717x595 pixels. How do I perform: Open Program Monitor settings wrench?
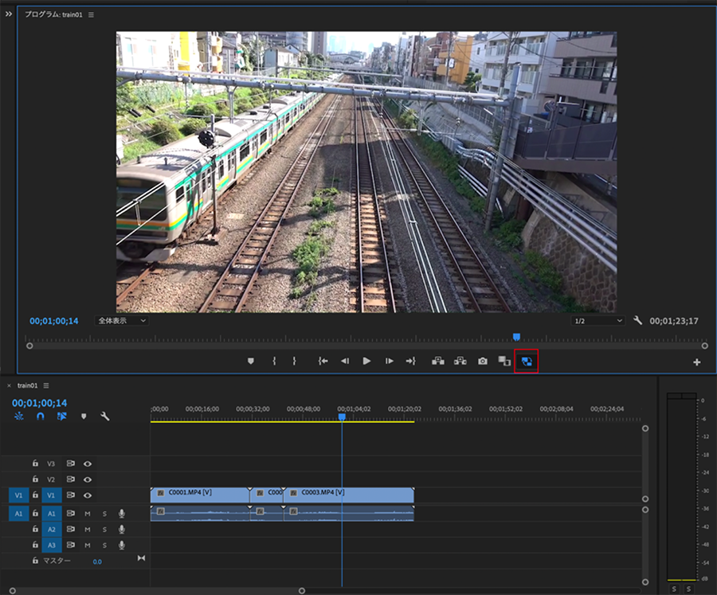tap(638, 320)
